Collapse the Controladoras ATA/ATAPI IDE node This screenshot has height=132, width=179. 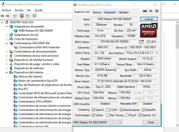coord(7,43)
